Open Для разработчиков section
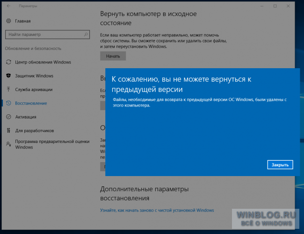304x234 pixels. (x=35, y=131)
